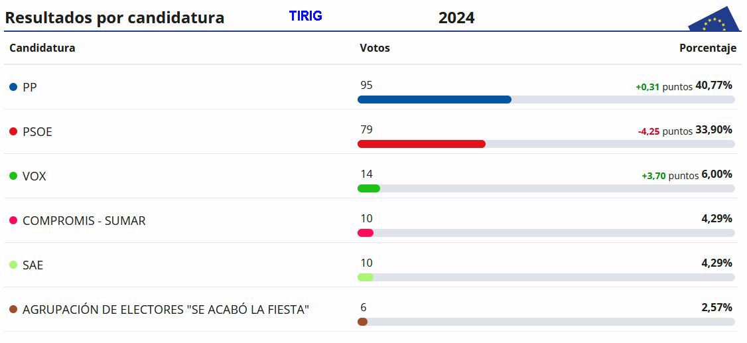Click the Porcentaje column header
Image resolution: width=747 pixels, height=343 pixels.
[707, 48]
